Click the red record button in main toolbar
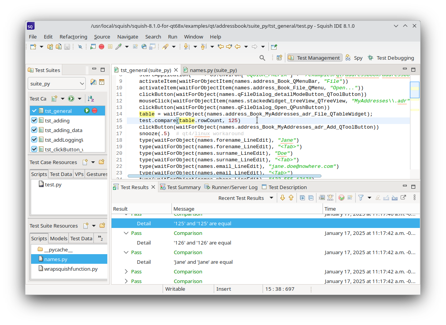This screenshot has width=446, height=325. (102, 47)
